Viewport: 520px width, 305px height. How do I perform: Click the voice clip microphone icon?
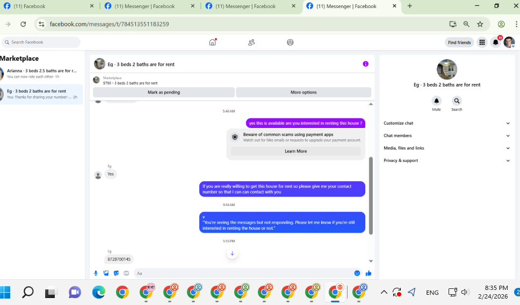[96, 273]
